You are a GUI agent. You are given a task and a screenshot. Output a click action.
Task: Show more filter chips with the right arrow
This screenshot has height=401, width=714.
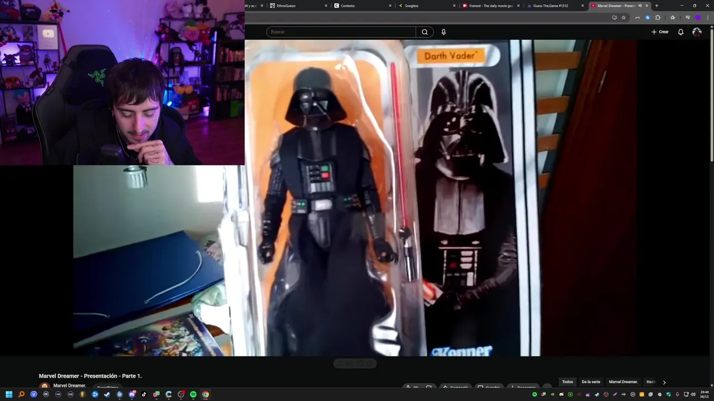pyautogui.click(x=664, y=382)
